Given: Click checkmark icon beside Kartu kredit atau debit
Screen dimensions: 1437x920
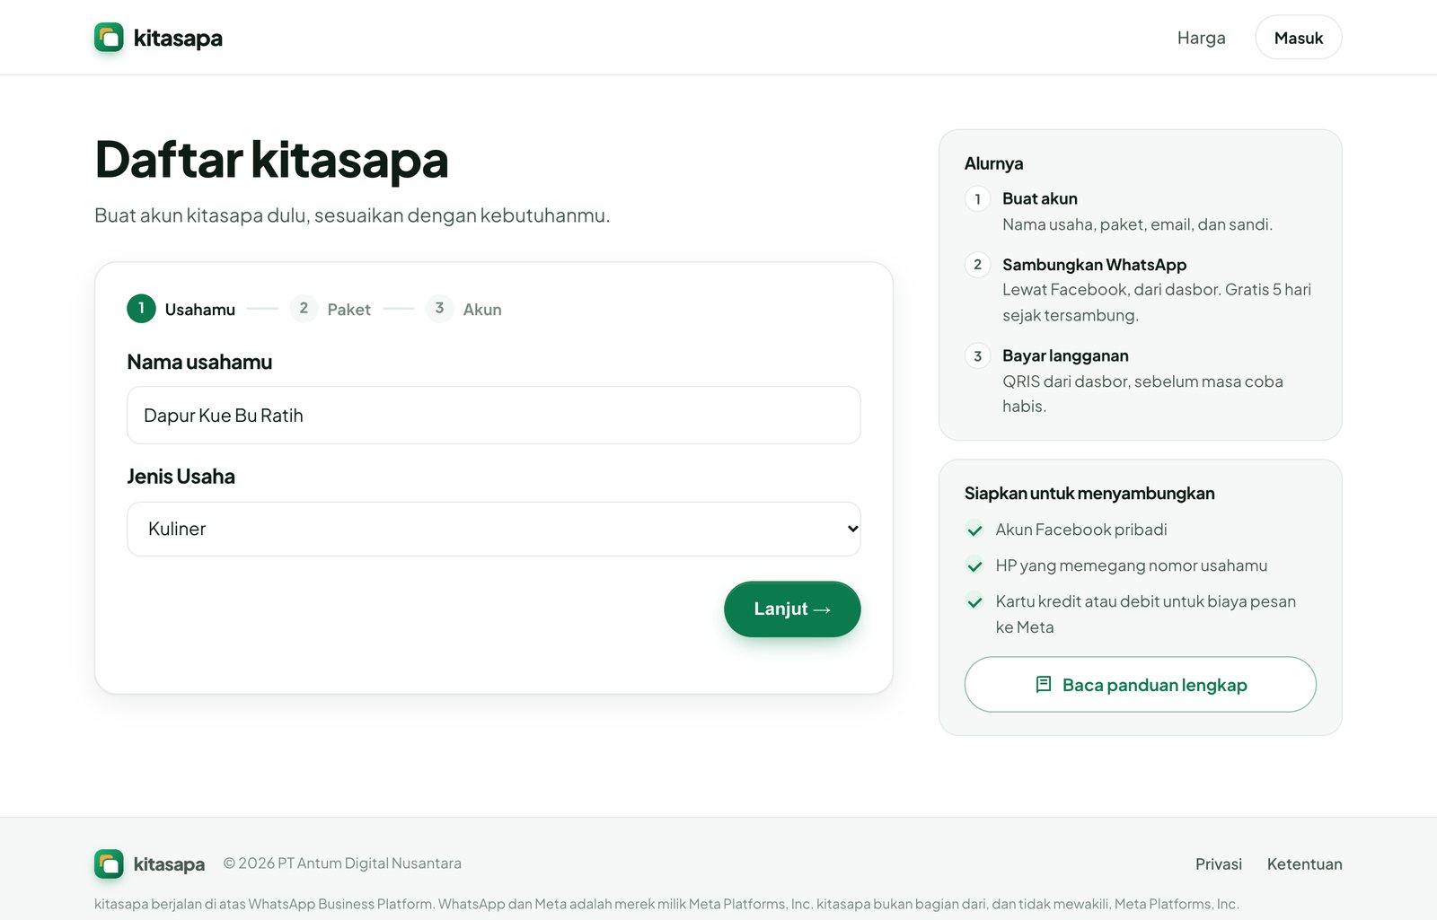Looking at the screenshot, I should [x=974, y=602].
